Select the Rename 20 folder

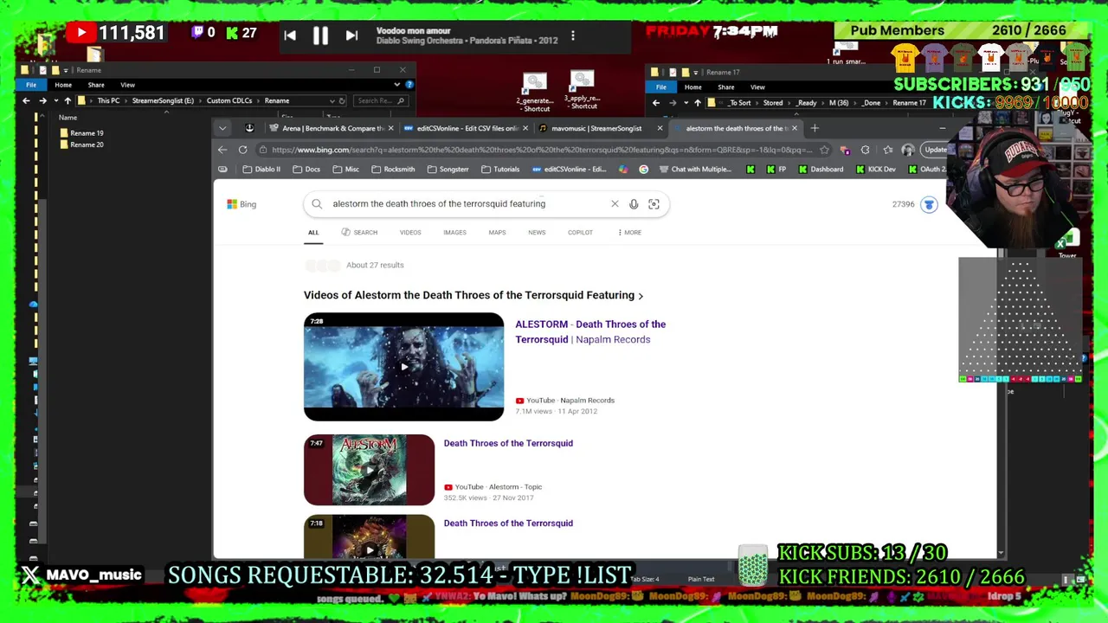[x=81, y=145]
